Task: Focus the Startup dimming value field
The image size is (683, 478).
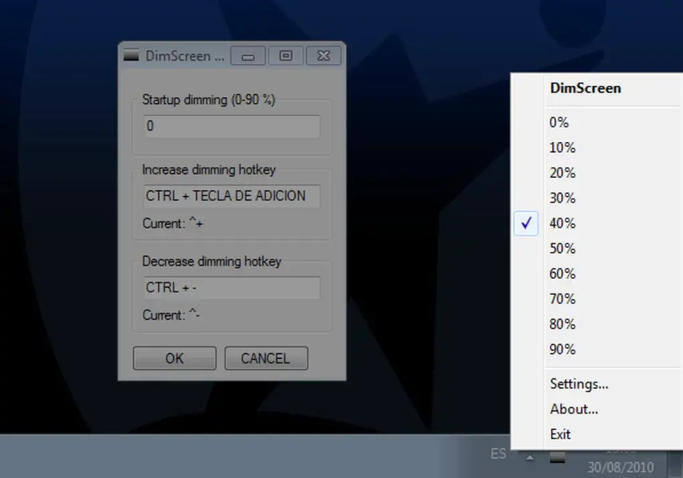Action: point(232,127)
